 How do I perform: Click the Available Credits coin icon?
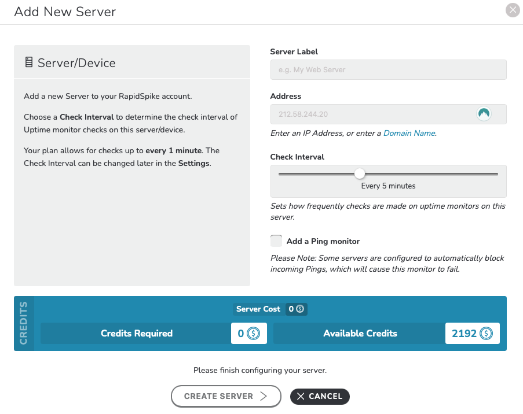click(486, 334)
